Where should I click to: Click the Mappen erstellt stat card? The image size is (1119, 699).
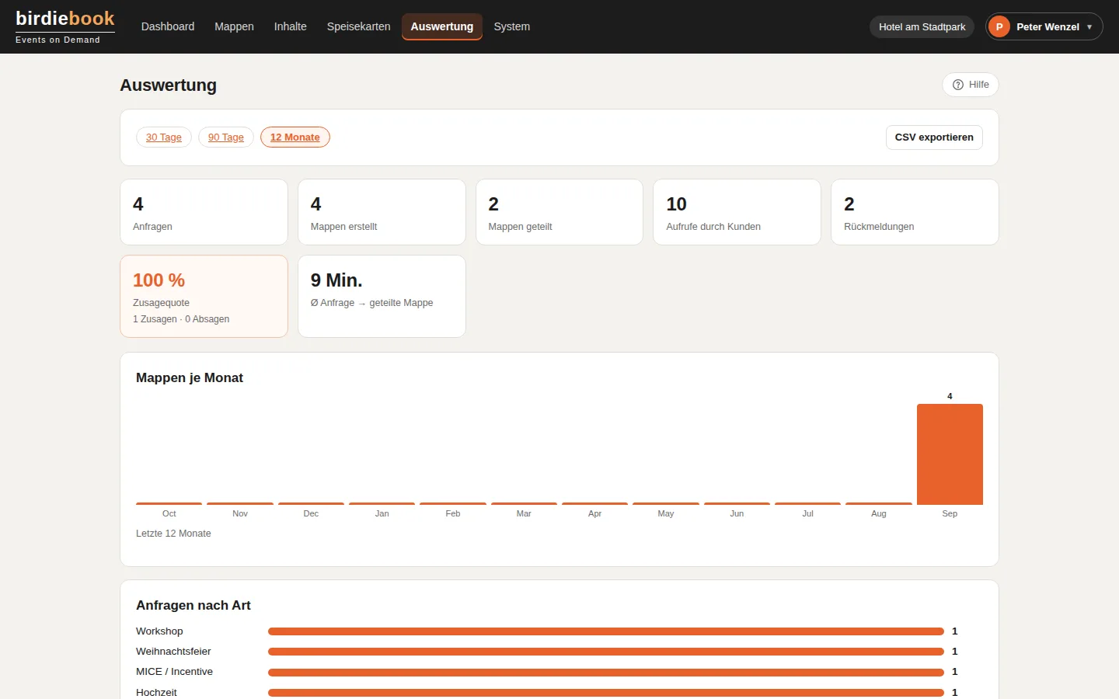[382, 212]
